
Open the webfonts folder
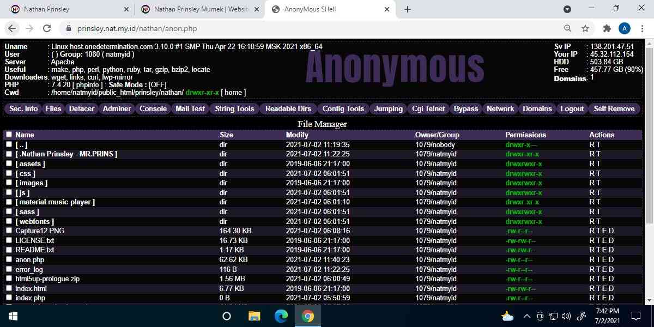tap(35, 221)
